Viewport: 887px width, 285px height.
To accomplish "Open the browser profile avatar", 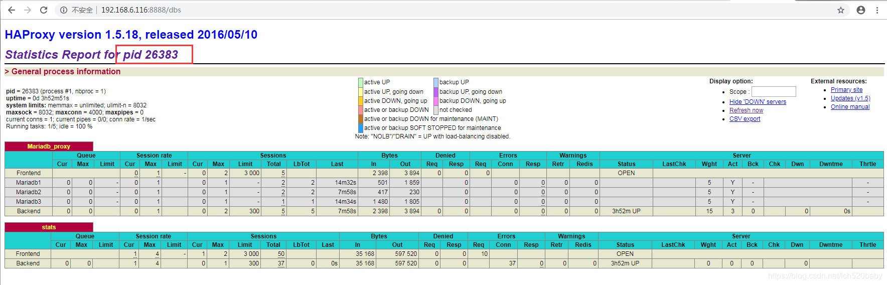I will (x=861, y=10).
